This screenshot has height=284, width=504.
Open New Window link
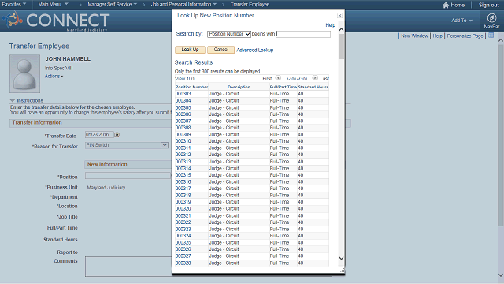click(x=414, y=35)
